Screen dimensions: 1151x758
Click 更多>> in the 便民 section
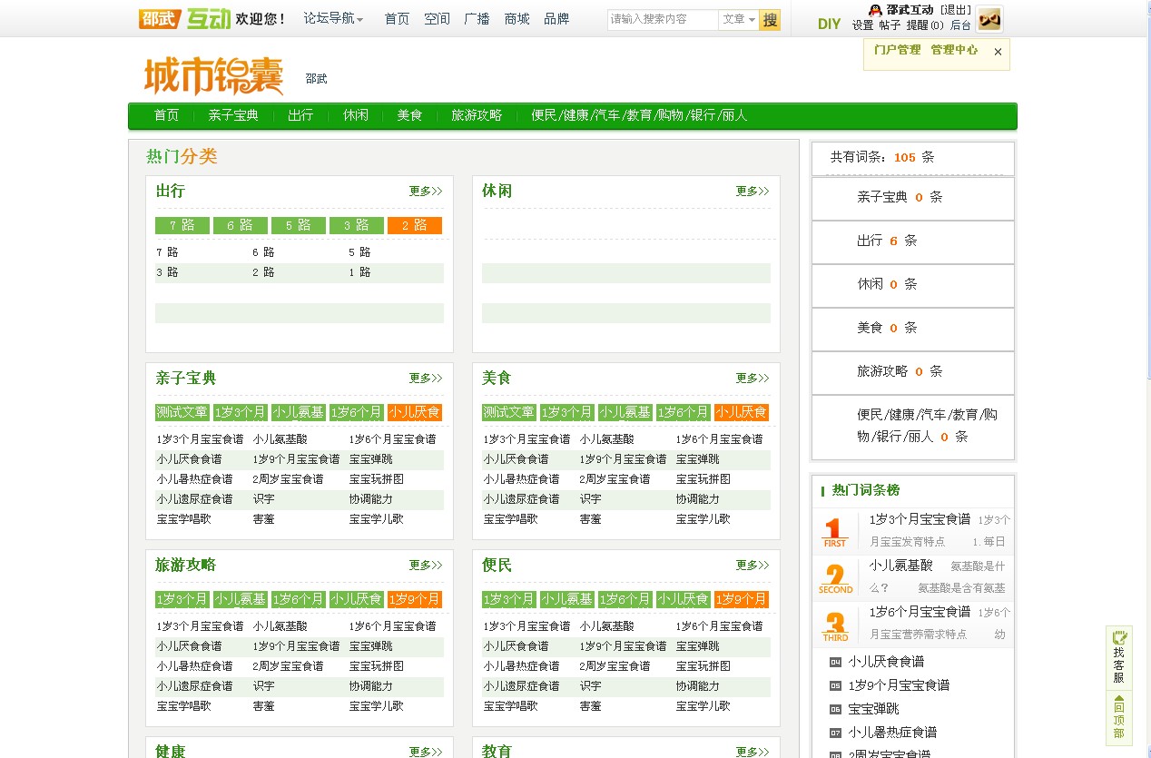tap(753, 566)
